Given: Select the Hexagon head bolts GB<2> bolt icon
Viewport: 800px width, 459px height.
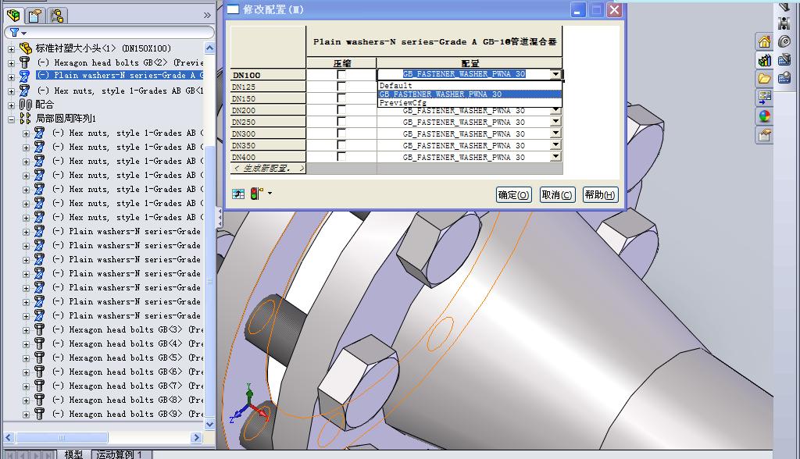Looking at the screenshot, I should (24, 62).
